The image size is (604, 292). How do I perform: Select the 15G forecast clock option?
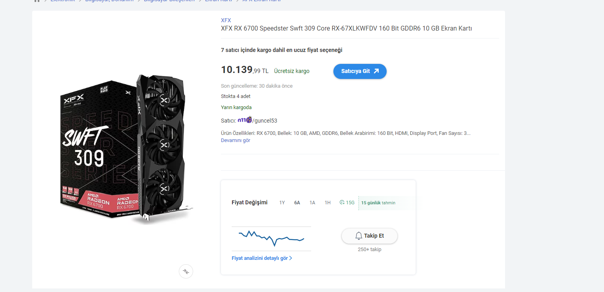coord(347,203)
